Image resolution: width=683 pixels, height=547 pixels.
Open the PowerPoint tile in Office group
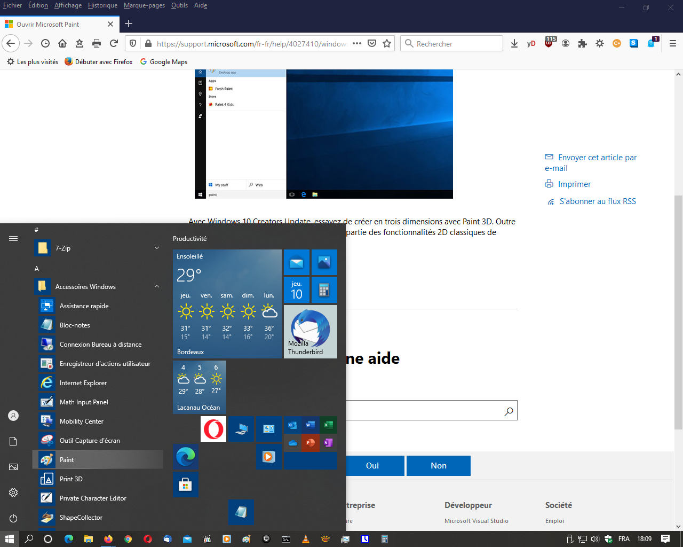click(x=311, y=443)
